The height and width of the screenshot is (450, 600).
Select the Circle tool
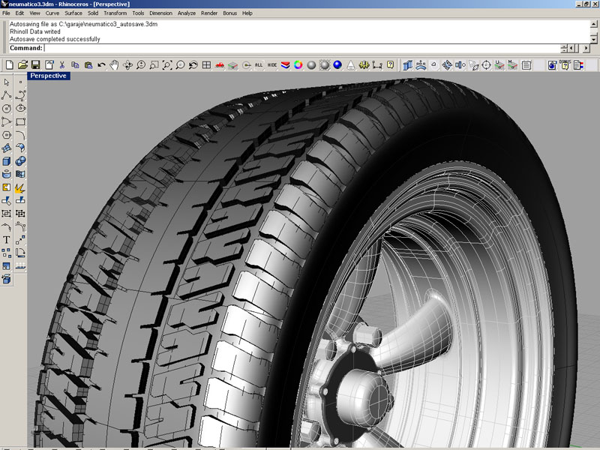click(7, 109)
